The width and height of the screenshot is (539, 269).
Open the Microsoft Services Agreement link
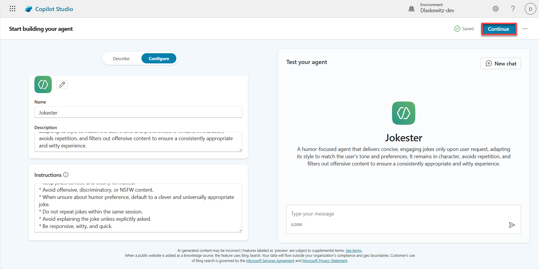coord(270,261)
